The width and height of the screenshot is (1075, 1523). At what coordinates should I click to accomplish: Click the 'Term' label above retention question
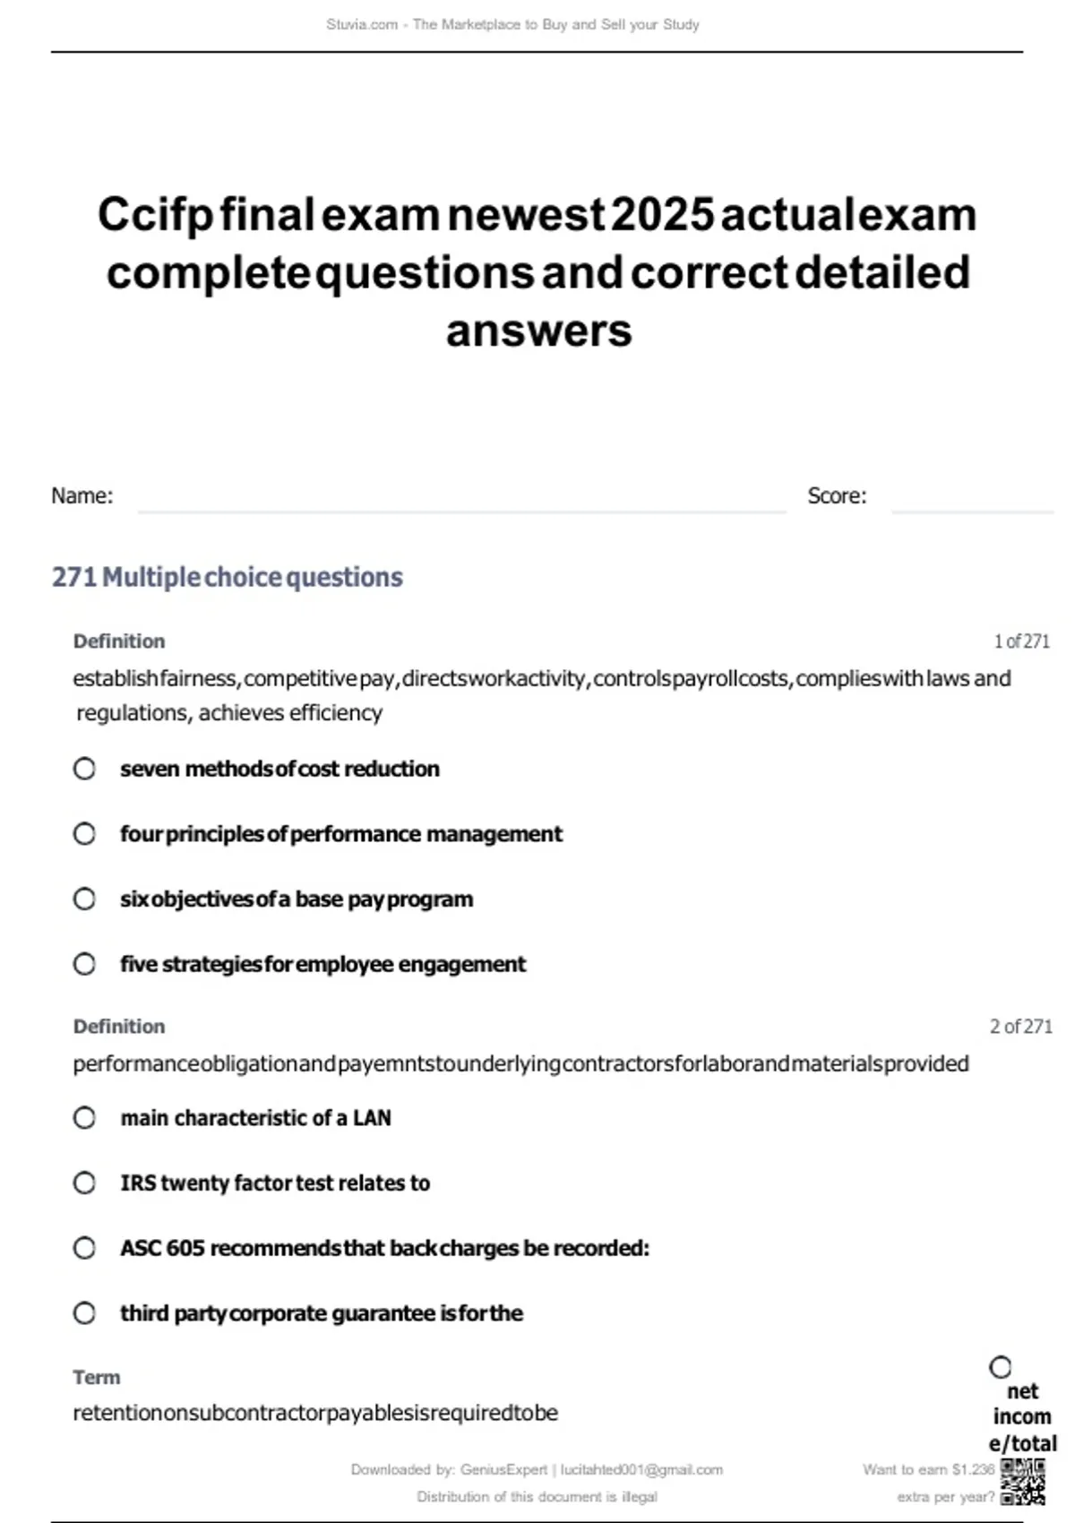coord(97,1377)
